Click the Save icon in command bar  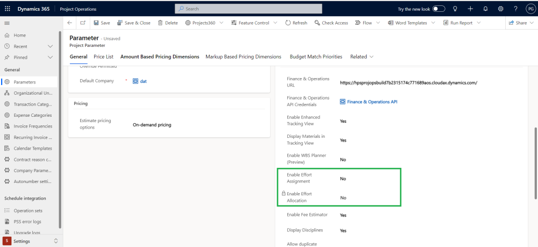coord(96,23)
